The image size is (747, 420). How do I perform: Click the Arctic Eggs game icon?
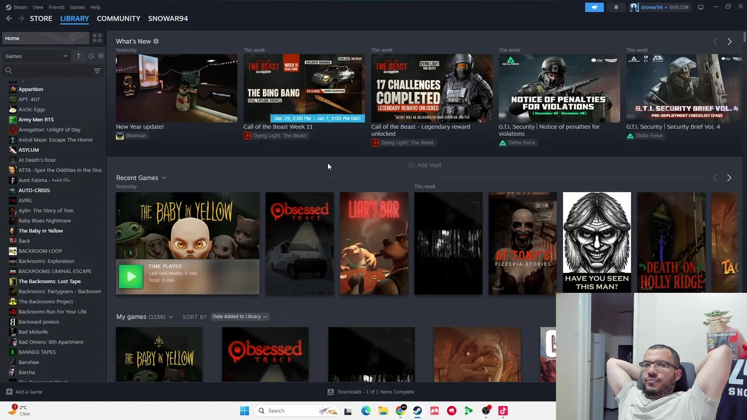click(x=13, y=110)
